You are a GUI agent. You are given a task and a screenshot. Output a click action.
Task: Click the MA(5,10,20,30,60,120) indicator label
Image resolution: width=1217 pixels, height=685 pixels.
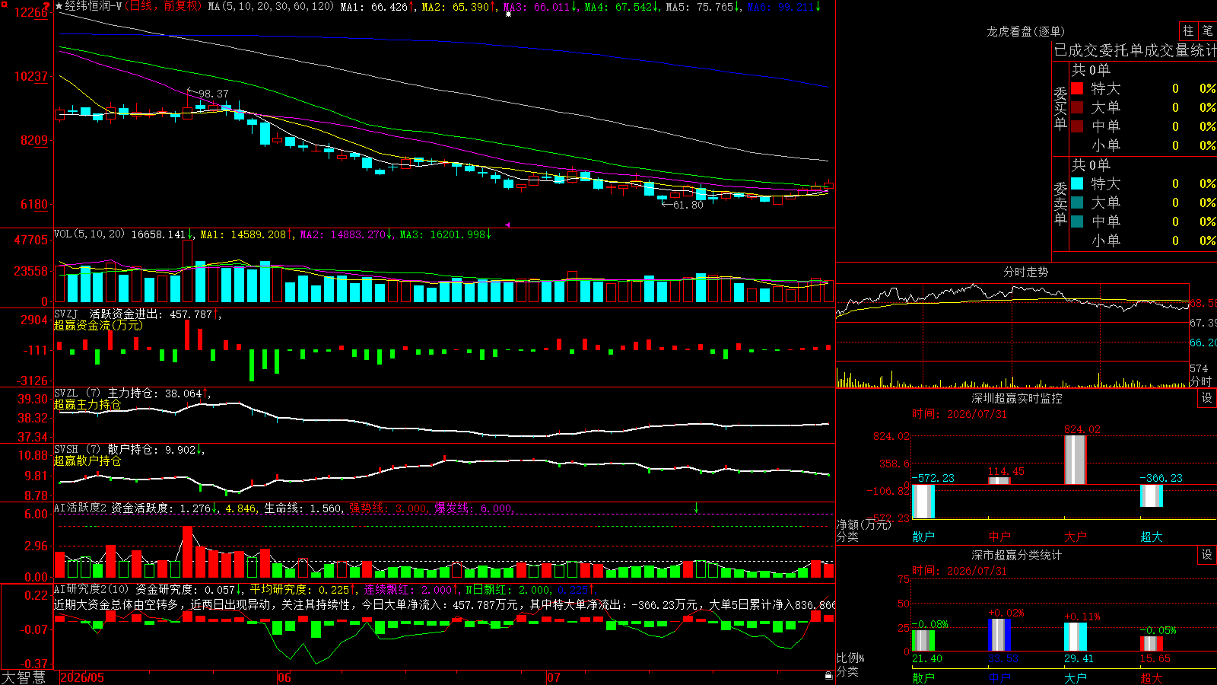click(270, 6)
